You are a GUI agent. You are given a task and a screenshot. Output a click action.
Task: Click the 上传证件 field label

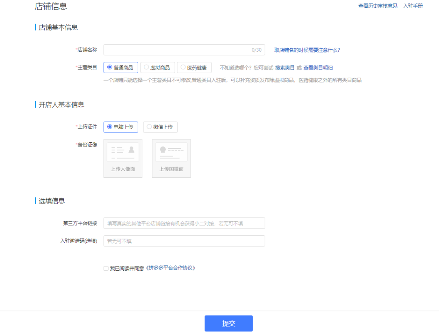pyautogui.click(x=87, y=127)
